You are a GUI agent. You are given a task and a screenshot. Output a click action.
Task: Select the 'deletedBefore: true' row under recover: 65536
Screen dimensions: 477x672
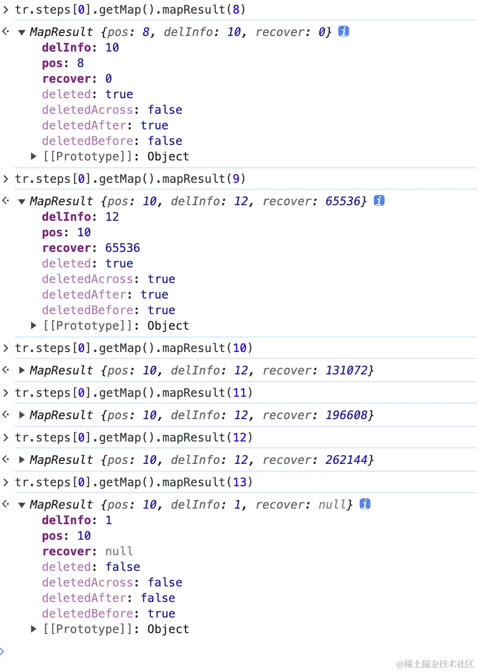coord(109,310)
